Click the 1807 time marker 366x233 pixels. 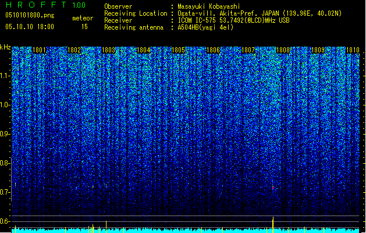tap(248, 50)
